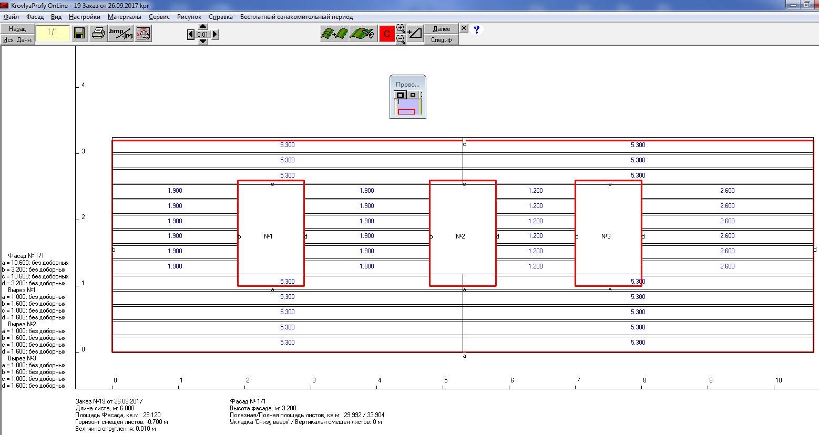819x435 pixels.
Task: Click the Назад button
Action: tap(17, 29)
